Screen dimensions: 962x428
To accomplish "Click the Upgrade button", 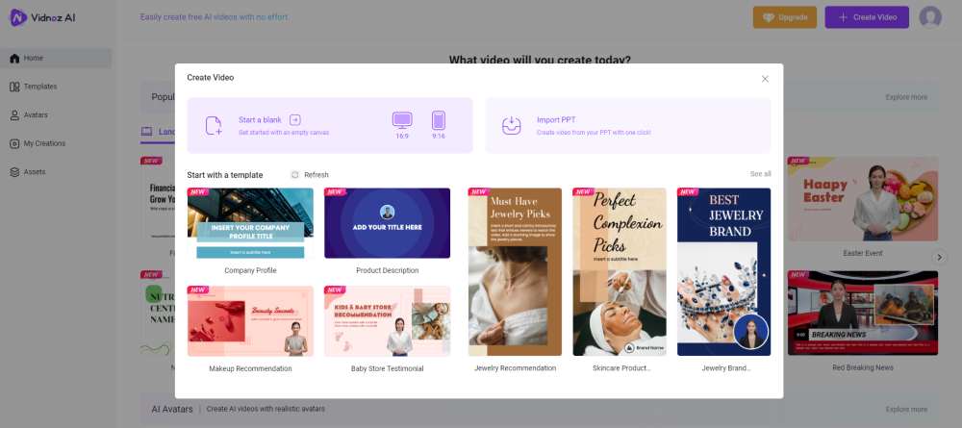I will pos(785,17).
